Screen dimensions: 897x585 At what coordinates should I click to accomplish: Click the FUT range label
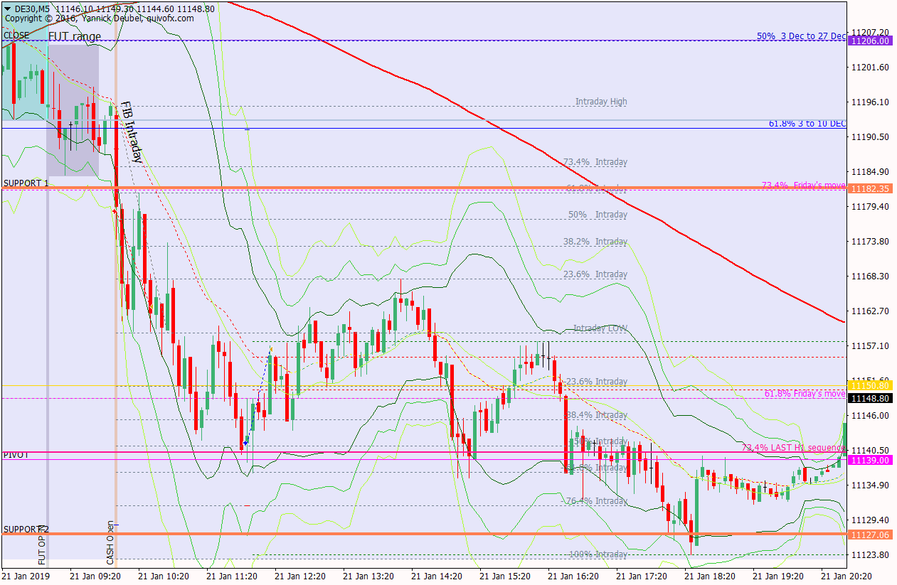pos(75,36)
